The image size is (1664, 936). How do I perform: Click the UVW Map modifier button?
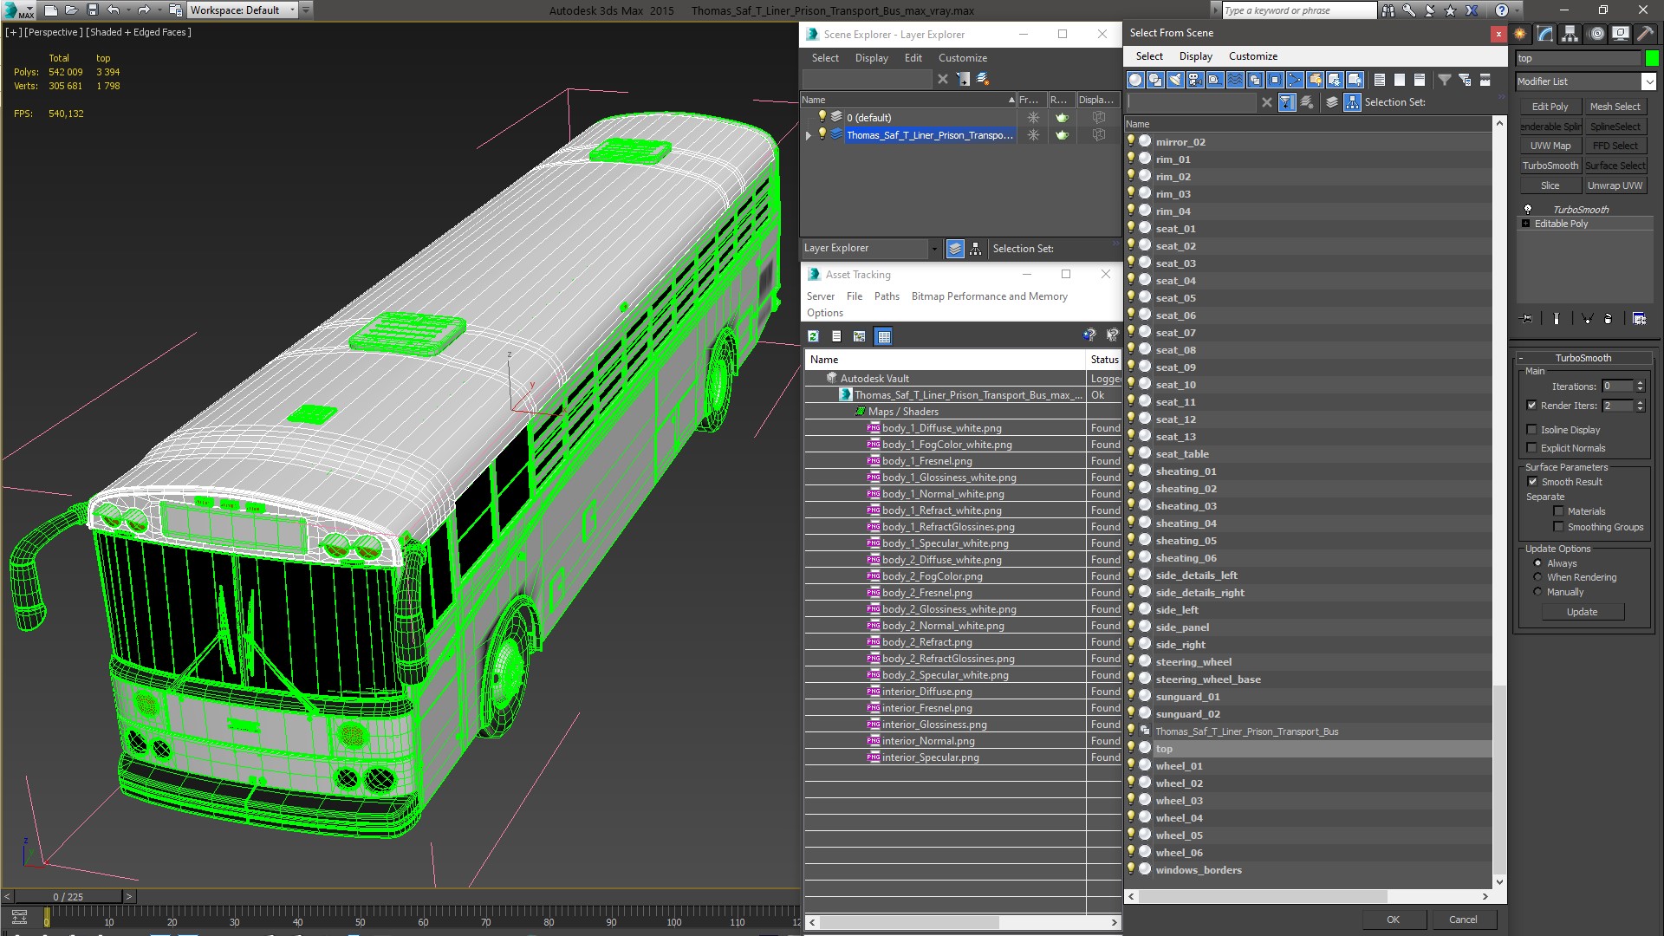pyautogui.click(x=1550, y=146)
